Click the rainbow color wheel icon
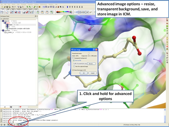The image size is (169, 127). point(71,12)
